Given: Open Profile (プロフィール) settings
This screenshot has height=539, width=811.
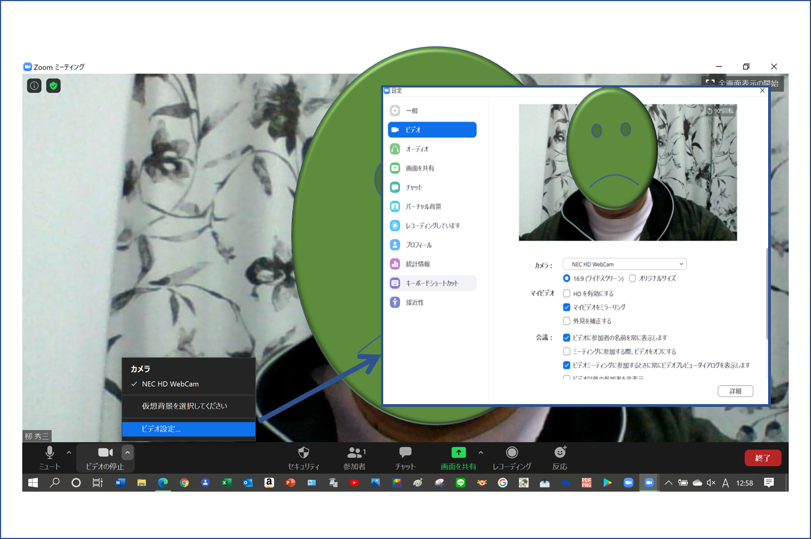Looking at the screenshot, I should point(432,245).
